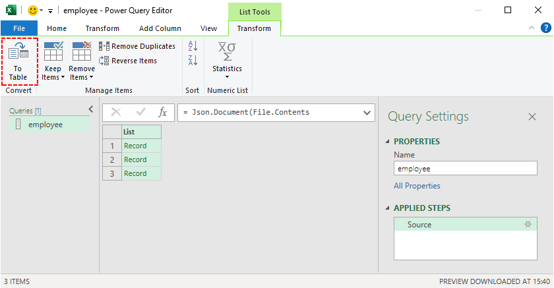Viewport: 554px width, 288px height.
Task: Click the To Table convert button
Action: (x=18, y=61)
